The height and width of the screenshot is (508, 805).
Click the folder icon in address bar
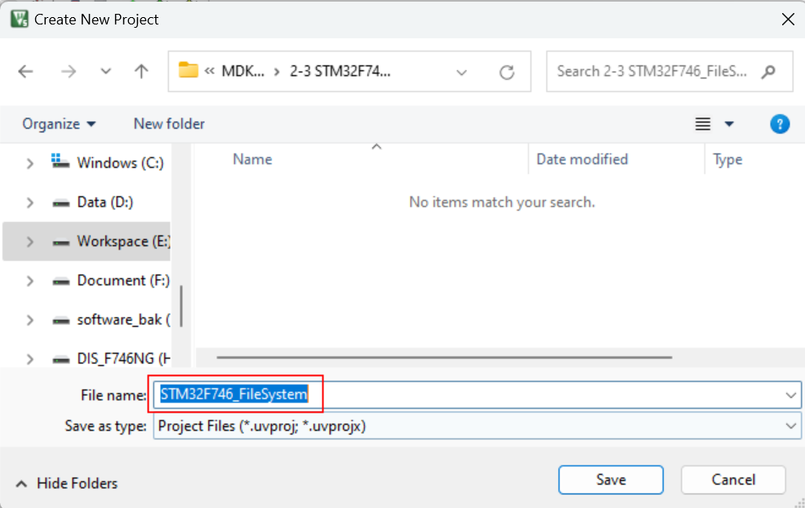point(189,71)
